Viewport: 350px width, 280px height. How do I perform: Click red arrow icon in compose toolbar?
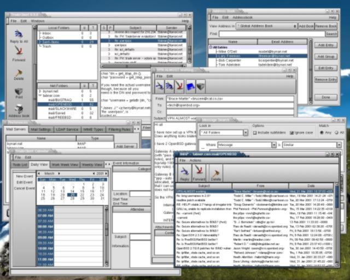pos(179,86)
